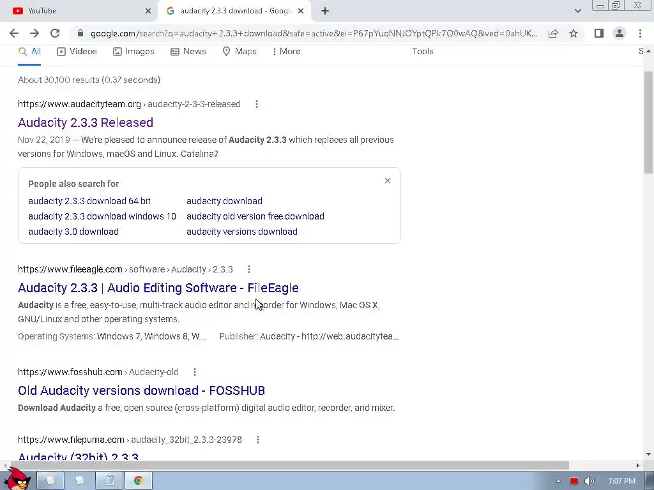Click the https://www.audacityteam.org breadcrumb URL
The width and height of the screenshot is (654, 490).
79,104
